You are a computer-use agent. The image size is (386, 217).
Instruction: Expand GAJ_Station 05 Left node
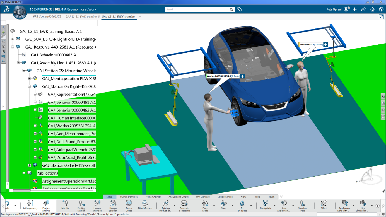tap(29, 165)
